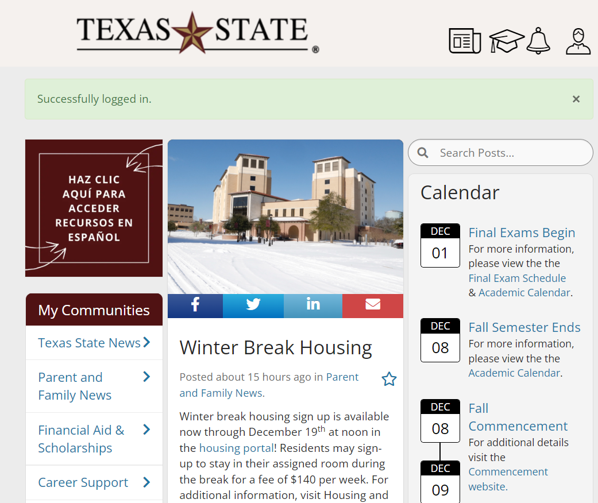Toggle the favorite star on Winter Break Housing
Screen dimensions: 598x503
pos(389,379)
